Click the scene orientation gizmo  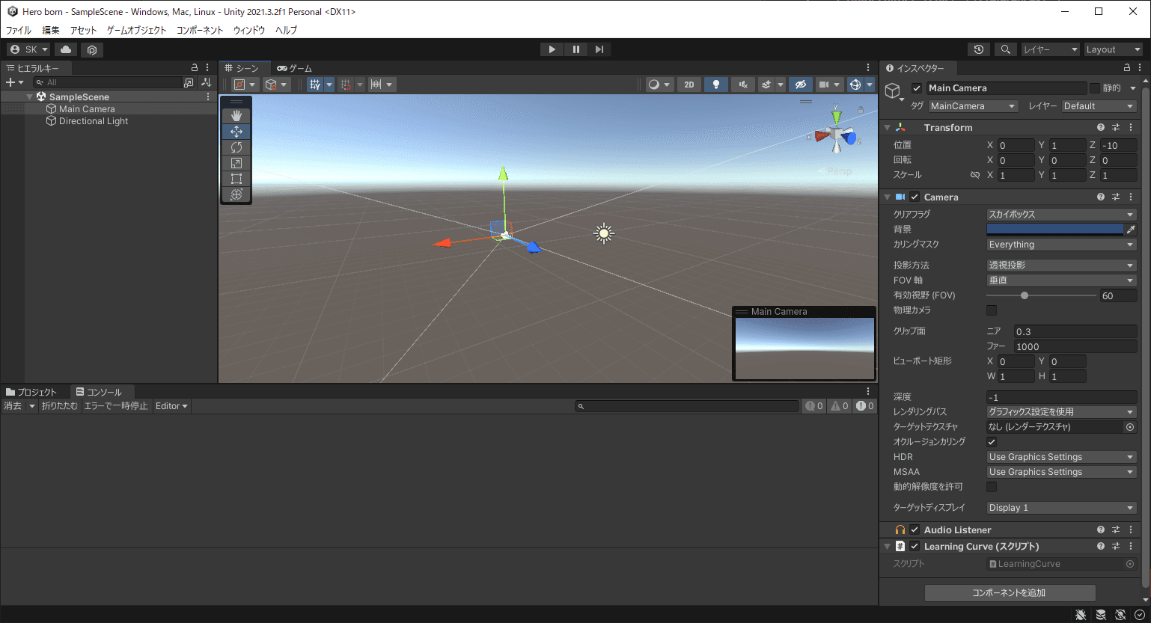836,135
